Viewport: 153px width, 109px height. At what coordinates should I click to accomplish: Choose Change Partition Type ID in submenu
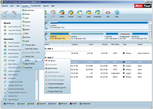pos(57,88)
